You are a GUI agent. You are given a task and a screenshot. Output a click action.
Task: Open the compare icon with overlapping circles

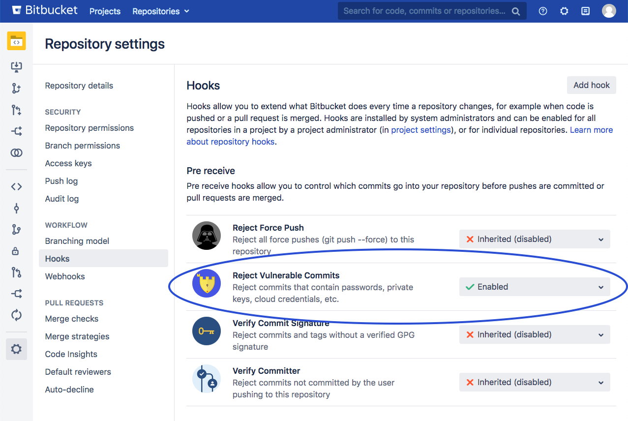pos(16,153)
